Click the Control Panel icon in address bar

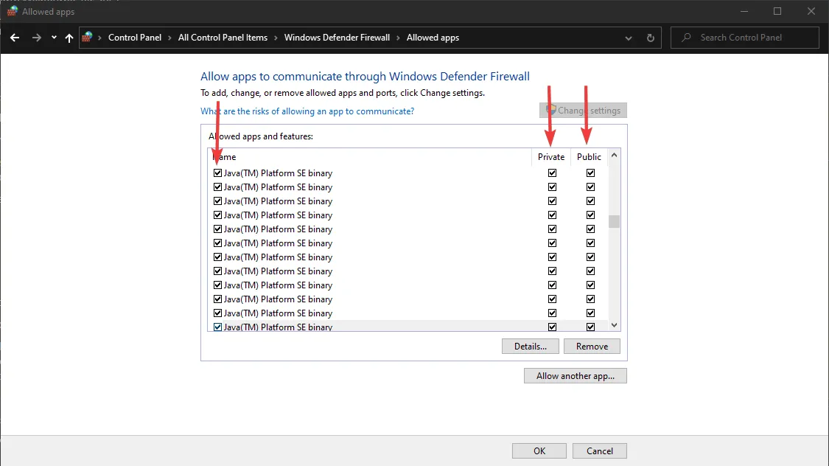[87, 37]
